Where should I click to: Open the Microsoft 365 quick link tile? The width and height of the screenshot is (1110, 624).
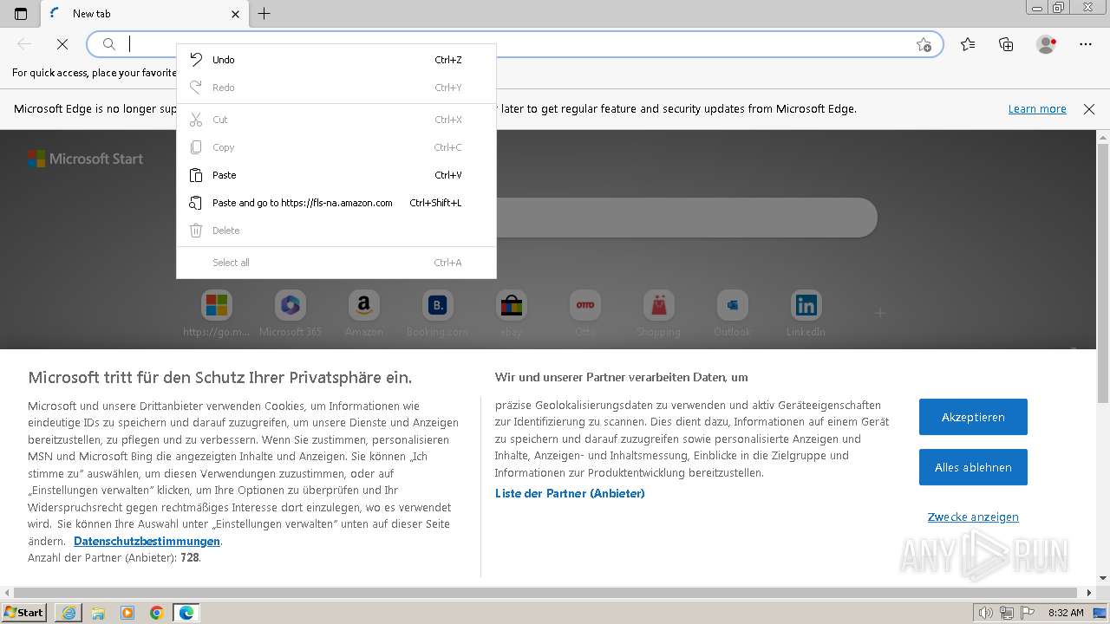coord(291,314)
